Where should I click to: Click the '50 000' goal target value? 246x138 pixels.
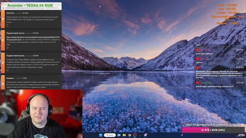[x=241, y=135]
